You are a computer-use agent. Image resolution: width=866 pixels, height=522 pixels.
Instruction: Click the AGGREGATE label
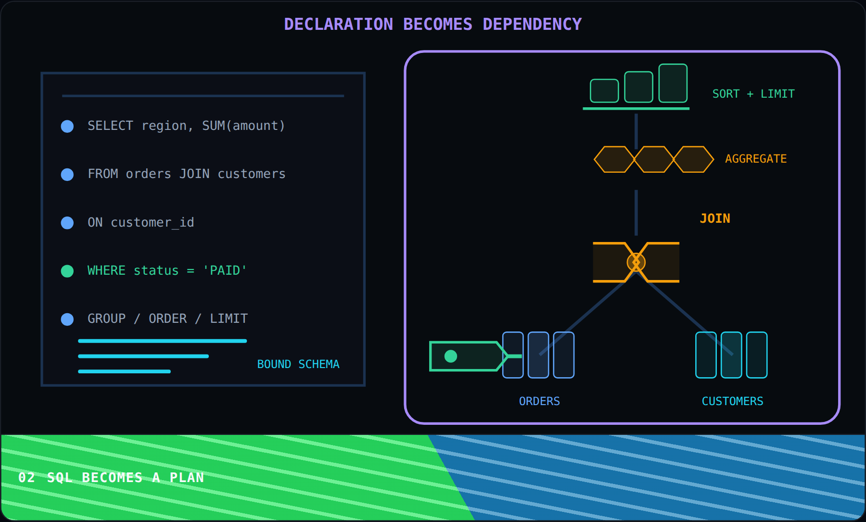click(x=756, y=159)
